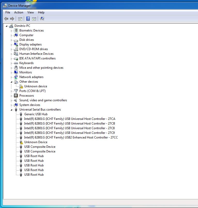Click the Human Interface Devices icon

[16, 54]
